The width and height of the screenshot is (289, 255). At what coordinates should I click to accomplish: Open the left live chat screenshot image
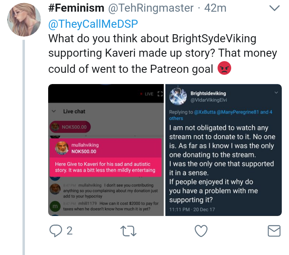(106, 150)
